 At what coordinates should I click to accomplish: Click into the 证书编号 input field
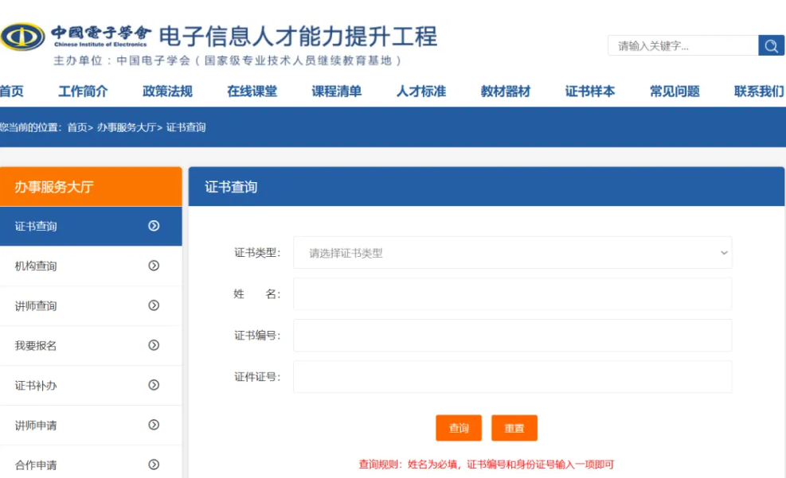(512, 336)
